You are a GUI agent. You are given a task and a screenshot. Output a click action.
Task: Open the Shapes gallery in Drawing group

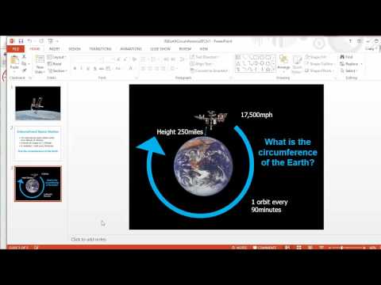[x=256, y=63]
